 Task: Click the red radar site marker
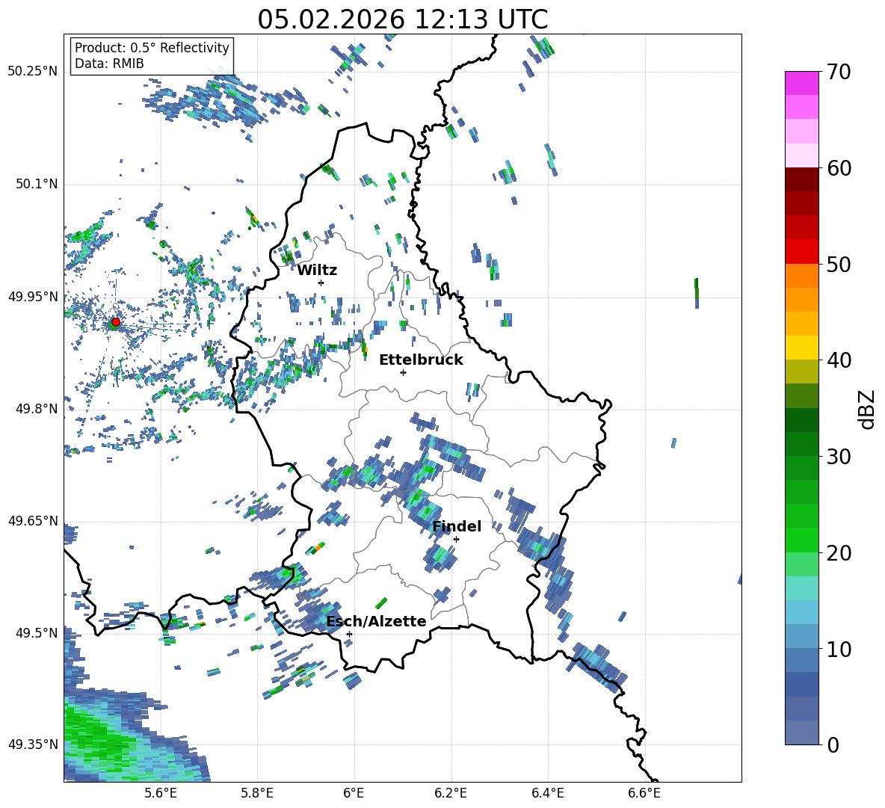[x=115, y=322]
